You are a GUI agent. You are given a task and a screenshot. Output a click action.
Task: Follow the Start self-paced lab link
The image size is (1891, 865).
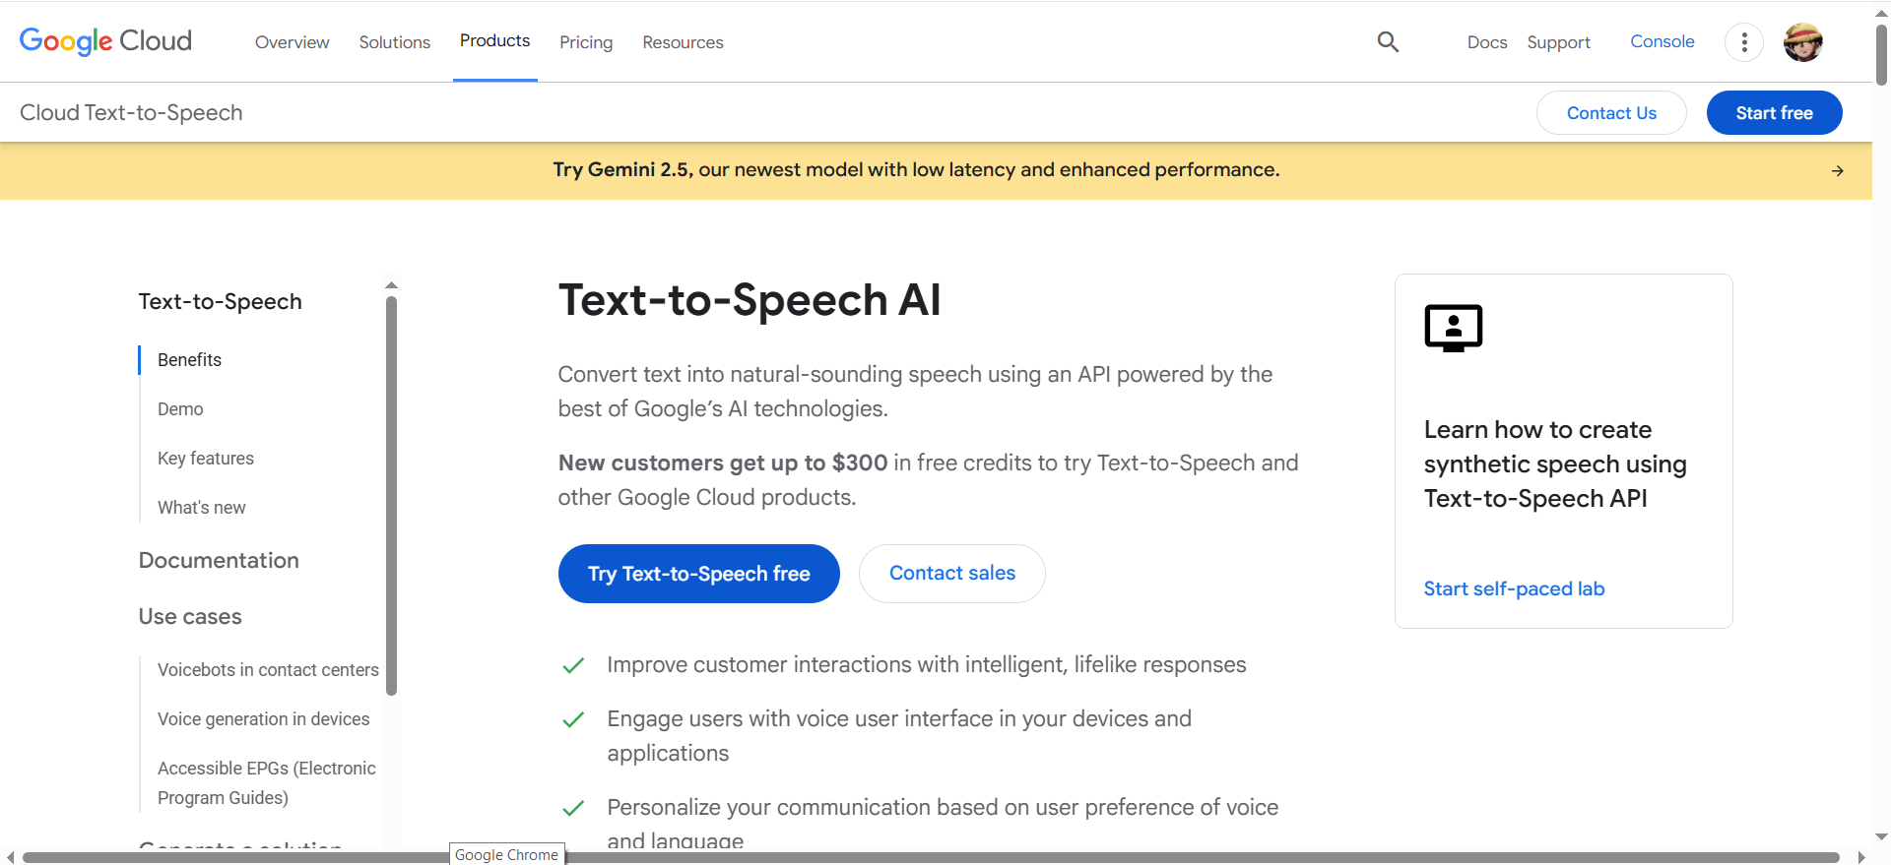[1514, 588]
